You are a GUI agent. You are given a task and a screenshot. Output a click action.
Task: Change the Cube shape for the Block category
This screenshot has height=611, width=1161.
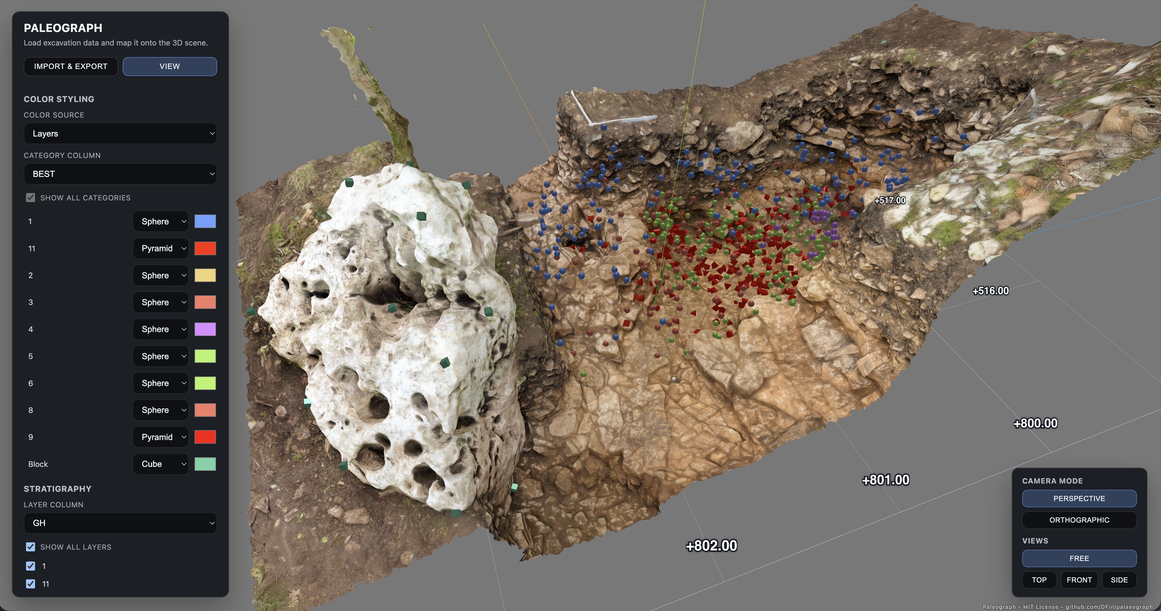pyautogui.click(x=160, y=464)
